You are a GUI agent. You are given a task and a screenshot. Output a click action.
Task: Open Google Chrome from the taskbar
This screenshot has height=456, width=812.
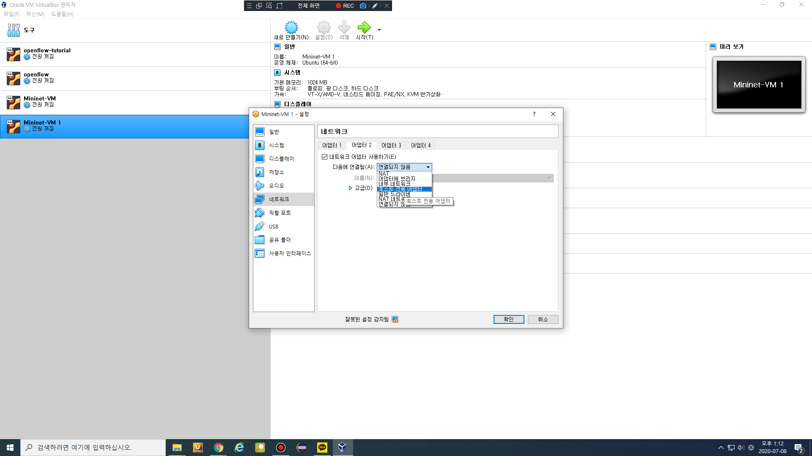pyautogui.click(x=218, y=448)
